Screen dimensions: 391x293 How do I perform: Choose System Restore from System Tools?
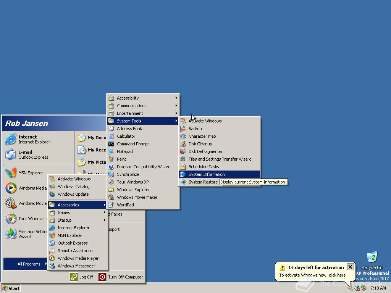pyautogui.click(x=203, y=182)
